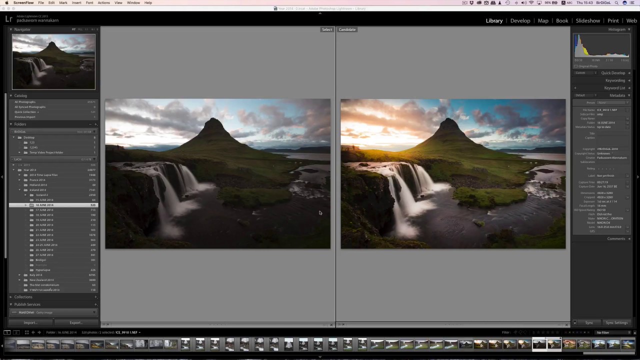Viewport: 640px width, 360px height.
Task: Add keyword with Keyword List plus icon
Action: tap(575, 88)
